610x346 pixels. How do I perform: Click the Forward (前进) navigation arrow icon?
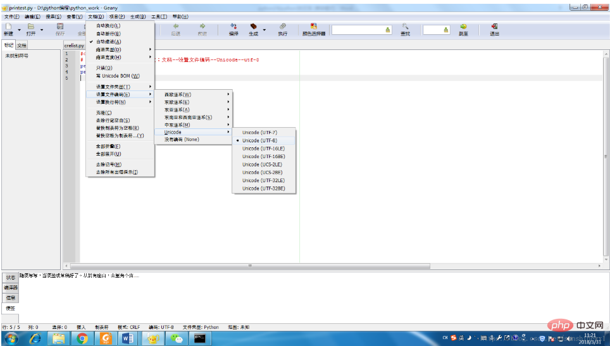[202, 26]
